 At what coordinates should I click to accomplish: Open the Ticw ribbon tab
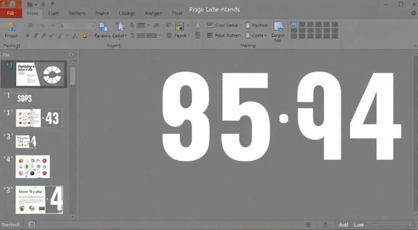click(177, 13)
